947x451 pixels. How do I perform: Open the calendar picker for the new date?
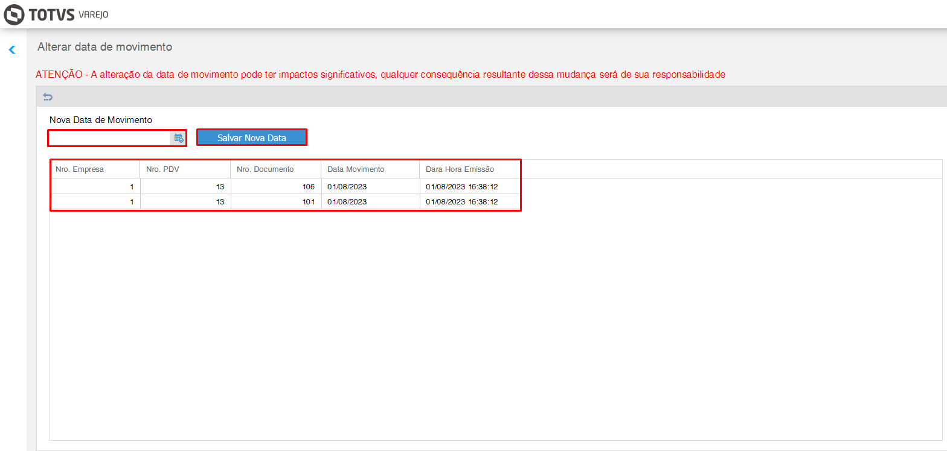(x=179, y=138)
